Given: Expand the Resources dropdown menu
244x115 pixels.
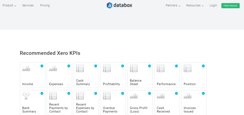Looking at the screenshot, I should click(x=195, y=6).
